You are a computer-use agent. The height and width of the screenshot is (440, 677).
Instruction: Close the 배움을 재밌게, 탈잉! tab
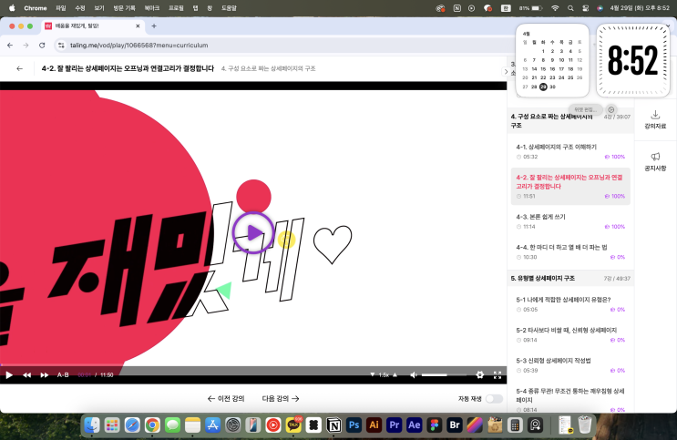138,26
